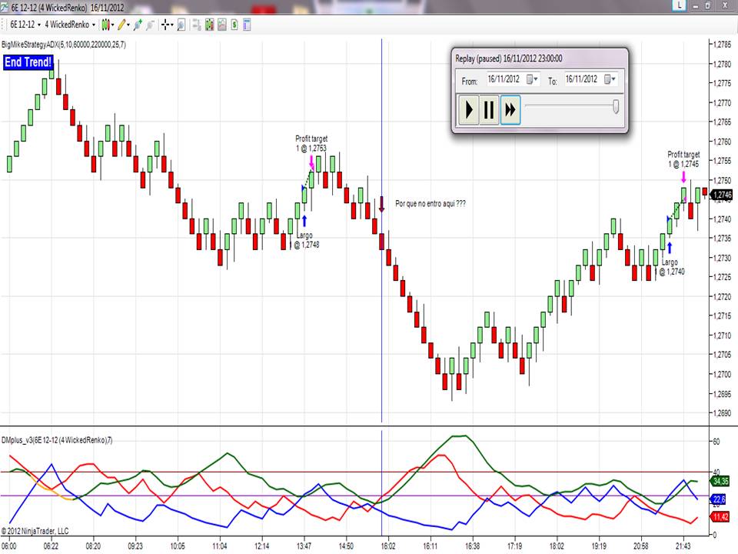Click the DMplus_v3 indicator label
The width and height of the screenshot is (738, 554).
tap(56, 440)
